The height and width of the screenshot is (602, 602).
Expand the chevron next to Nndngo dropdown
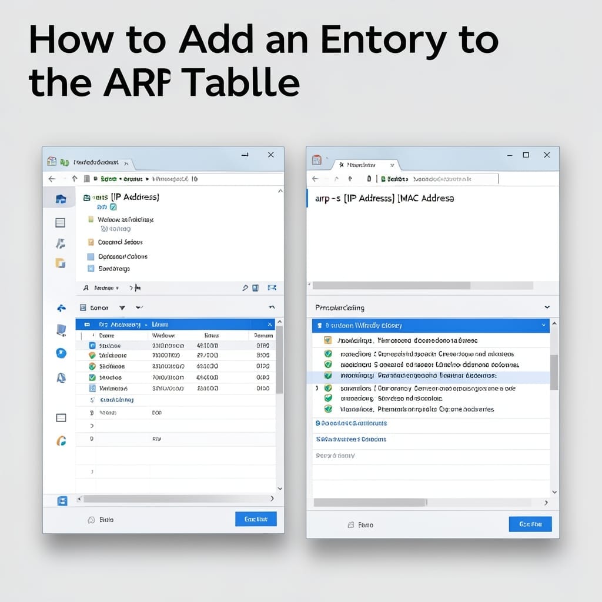pos(131,288)
